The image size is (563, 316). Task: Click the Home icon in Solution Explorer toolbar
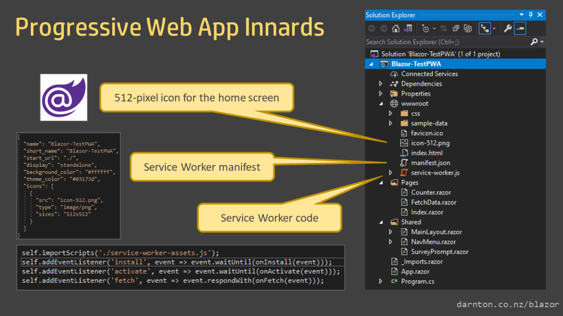pyautogui.click(x=396, y=28)
